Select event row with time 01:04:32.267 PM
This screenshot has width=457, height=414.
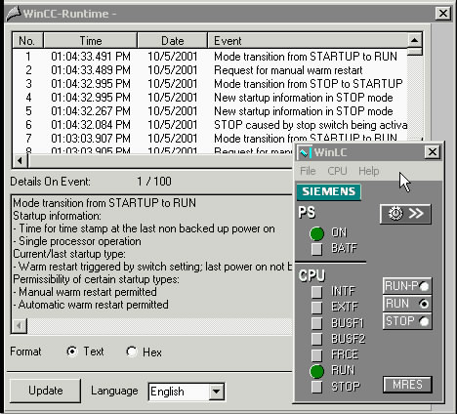coord(210,111)
